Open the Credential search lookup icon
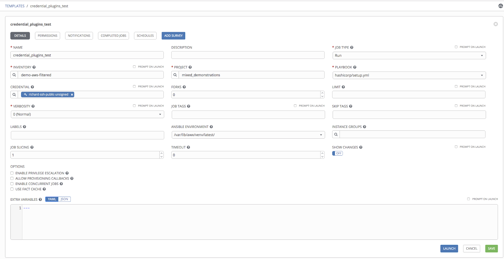The image size is (504, 259). coord(14,95)
